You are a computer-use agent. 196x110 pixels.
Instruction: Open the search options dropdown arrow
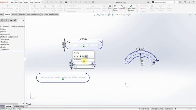[177, 2]
